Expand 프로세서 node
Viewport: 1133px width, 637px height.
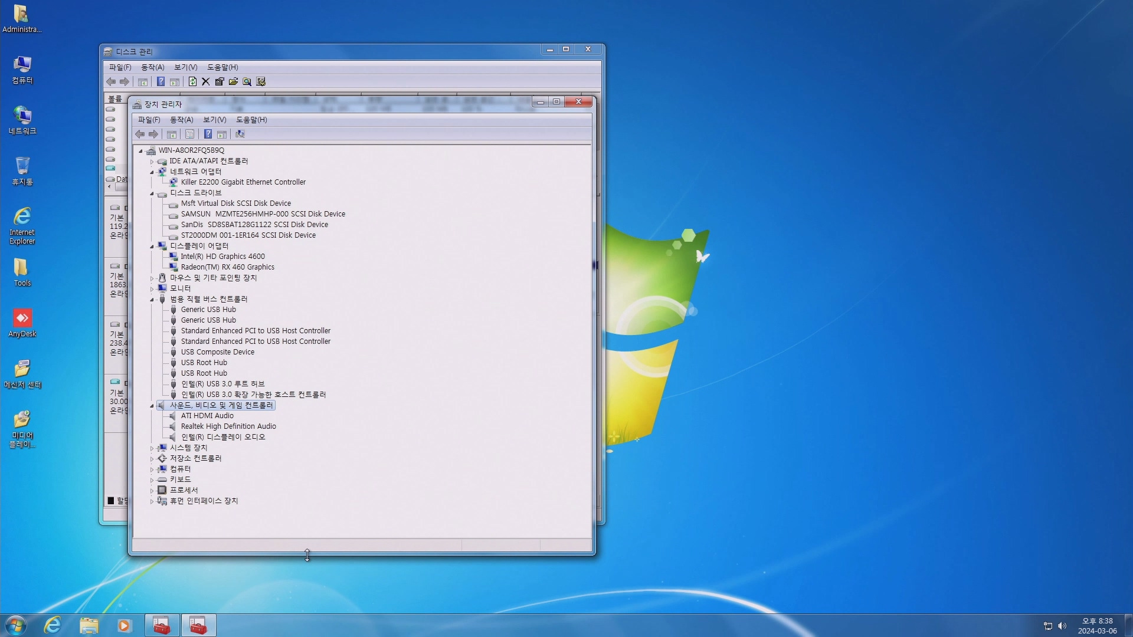[x=152, y=491]
